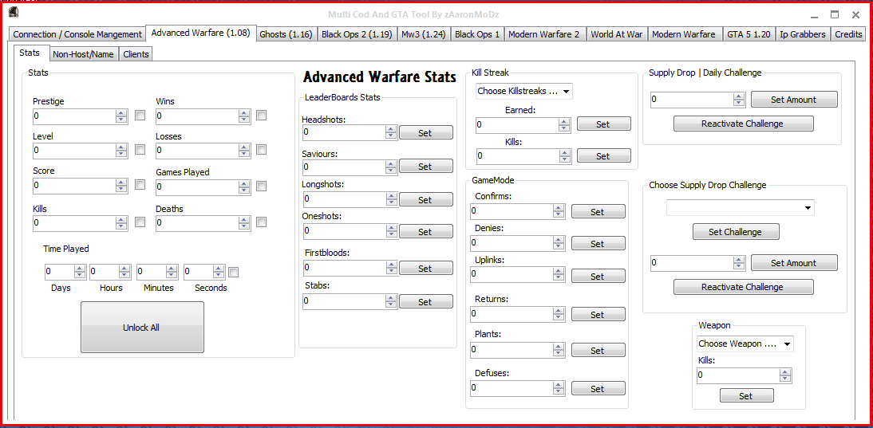
Task: Click Set for Longshots
Action: (x=425, y=199)
